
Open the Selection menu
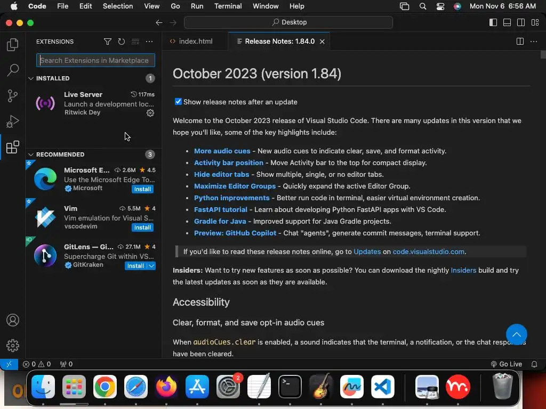click(118, 6)
